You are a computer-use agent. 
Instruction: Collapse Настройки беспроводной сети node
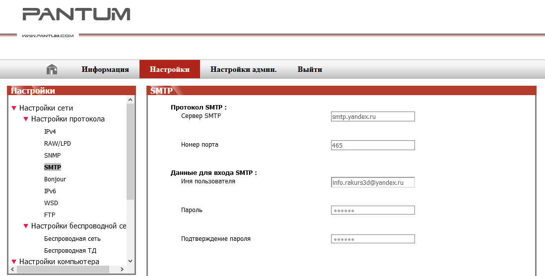pyautogui.click(x=26, y=226)
